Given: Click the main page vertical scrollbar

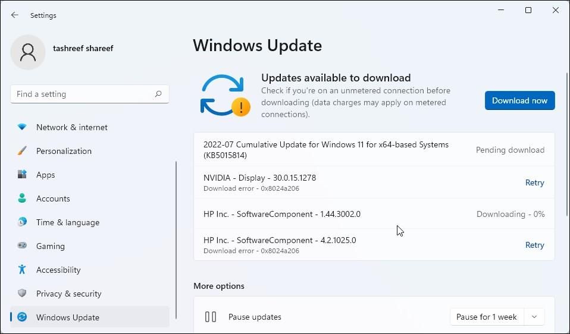Looking at the screenshot, I should 566,145.
